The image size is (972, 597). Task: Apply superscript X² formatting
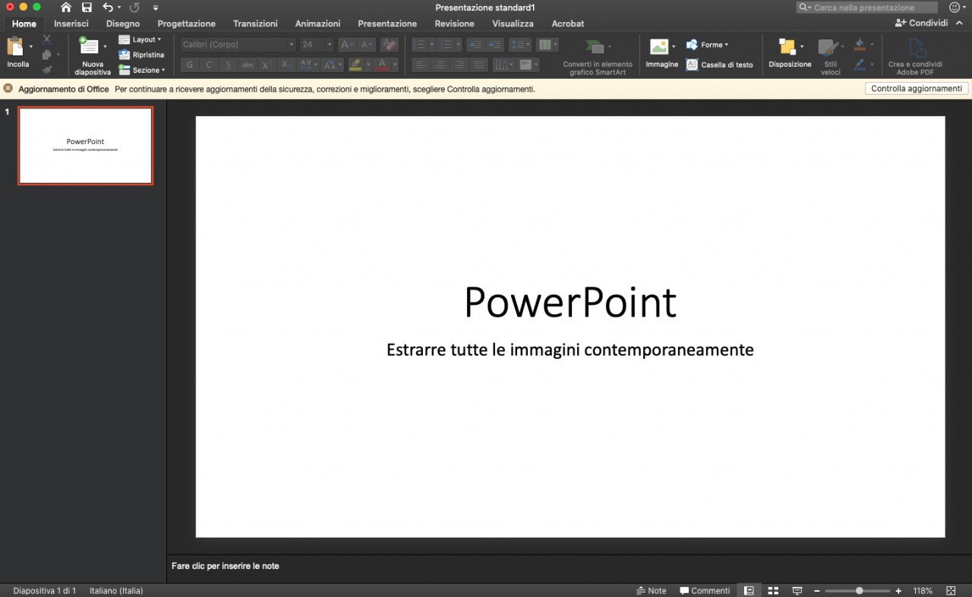267,65
